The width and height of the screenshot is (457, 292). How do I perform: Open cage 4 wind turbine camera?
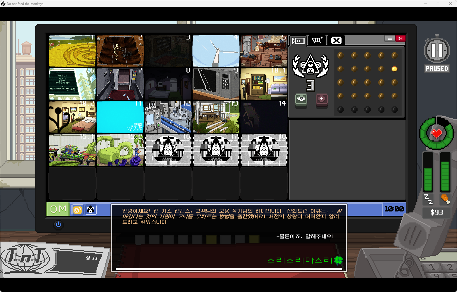[x=216, y=51]
